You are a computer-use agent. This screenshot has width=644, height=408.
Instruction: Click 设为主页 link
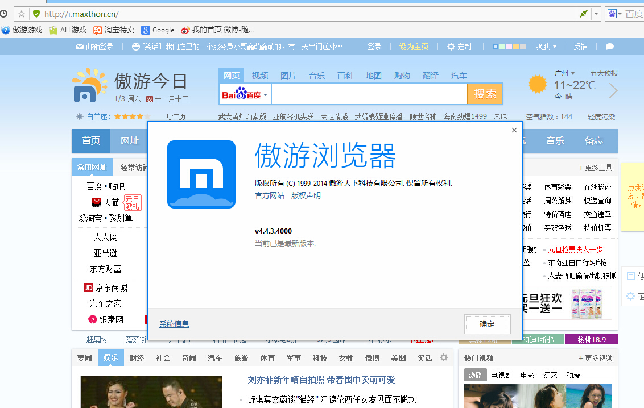414,47
